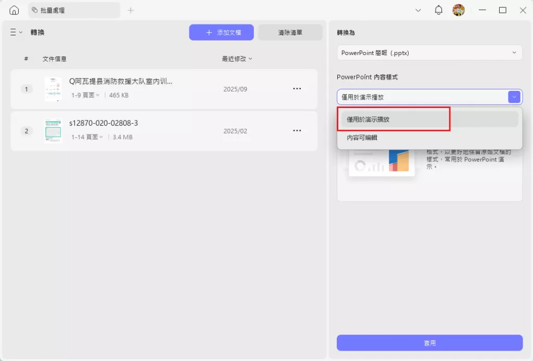Open more options for the first file

(297, 88)
